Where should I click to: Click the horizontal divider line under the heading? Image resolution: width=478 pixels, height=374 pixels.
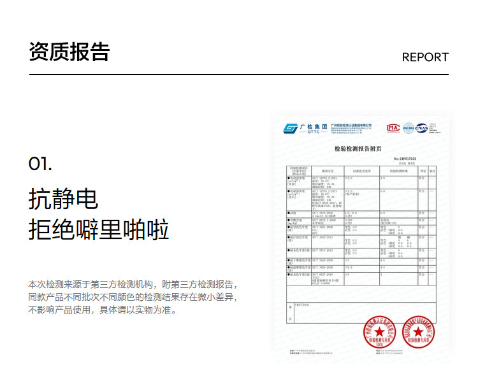pos(238,75)
